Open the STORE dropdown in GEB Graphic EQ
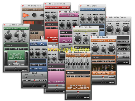135x101 pixels. tap(78, 76)
